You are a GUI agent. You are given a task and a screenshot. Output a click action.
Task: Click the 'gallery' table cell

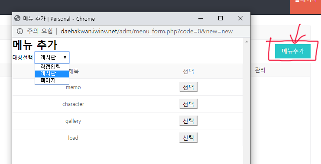click(73, 121)
